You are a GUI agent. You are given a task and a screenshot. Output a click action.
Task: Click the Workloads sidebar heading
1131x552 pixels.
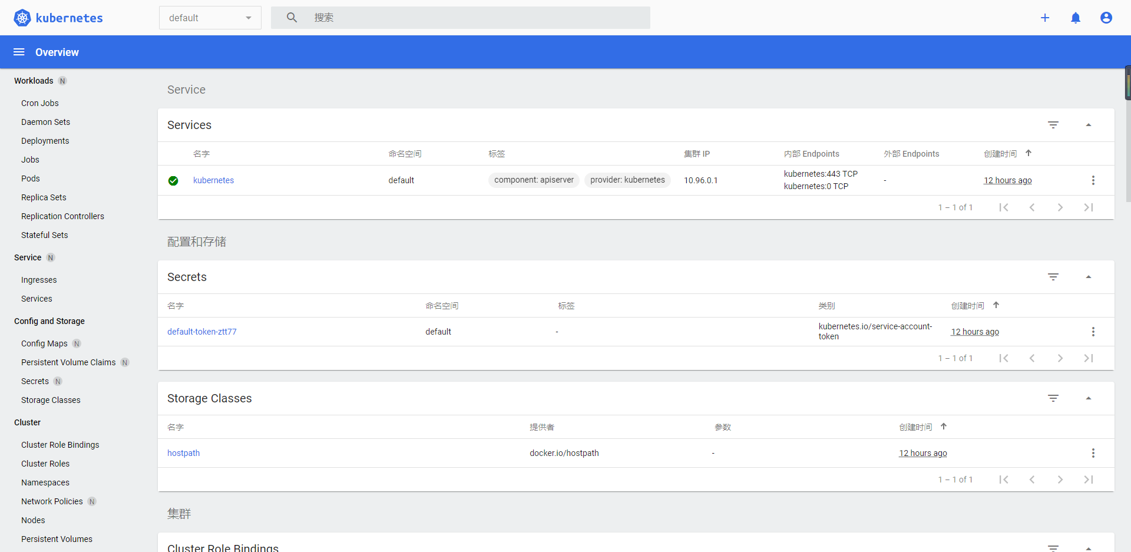(34, 81)
